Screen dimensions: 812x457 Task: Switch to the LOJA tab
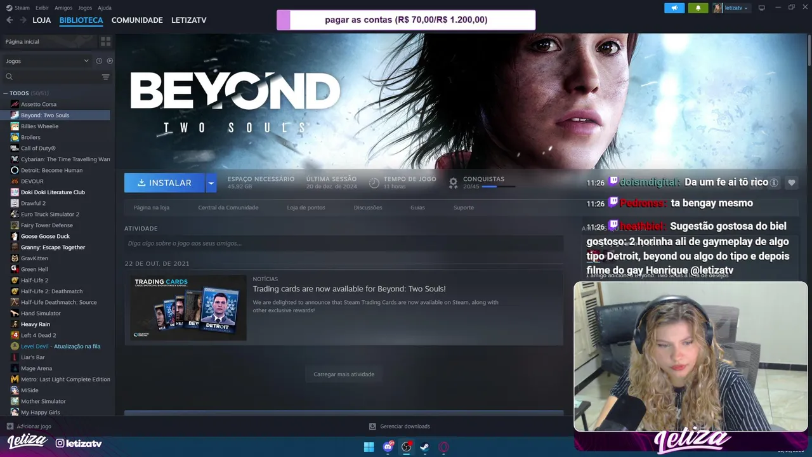[x=42, y=20]
